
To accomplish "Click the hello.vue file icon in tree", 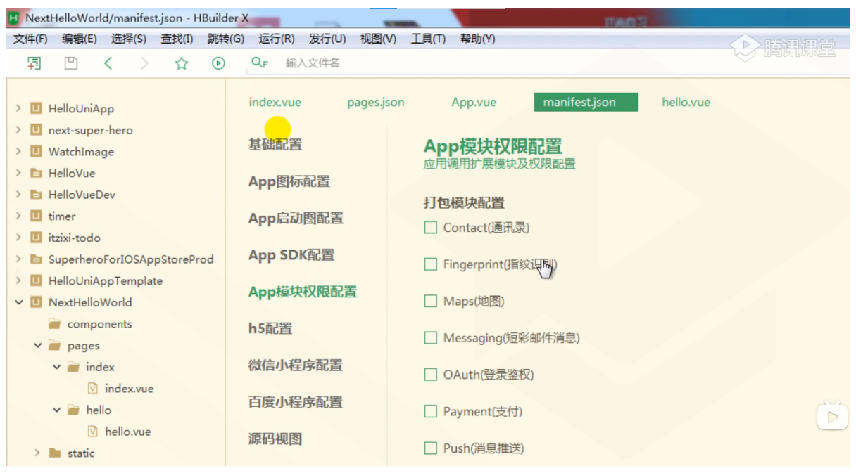I will (92, 432).
